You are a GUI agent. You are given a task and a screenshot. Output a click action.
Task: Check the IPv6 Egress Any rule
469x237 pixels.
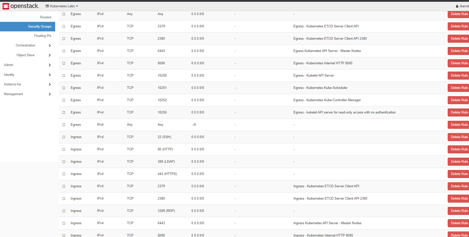pos(64,125)
